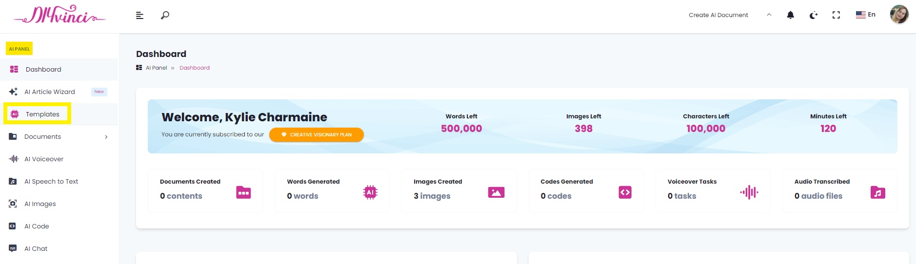The height and width of the screenshot is (264, 916).
Task: Open the AI Chat sidebar icon
Action: [13, 248]
